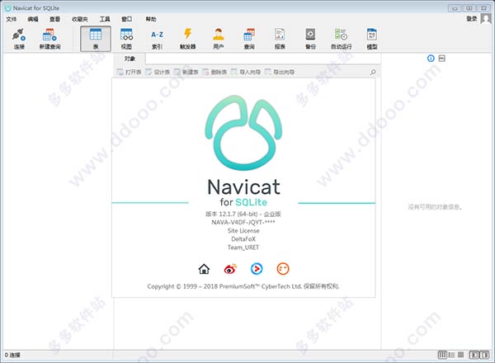Select the 对象 objects tab
This screenshot has height=363, width=495.
[130, 59]
